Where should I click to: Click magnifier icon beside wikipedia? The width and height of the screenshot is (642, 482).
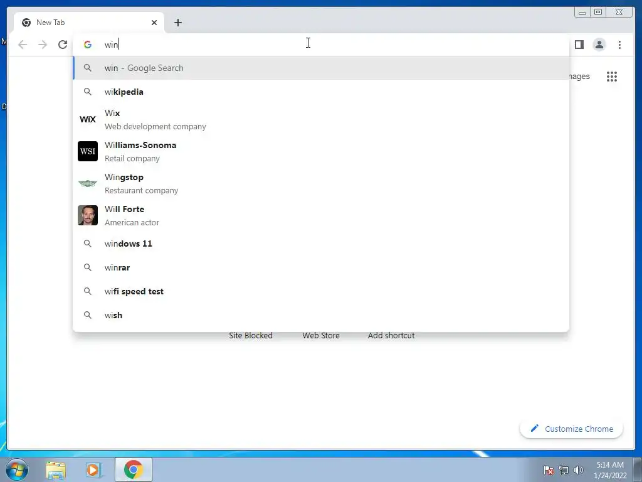tap(88, 92)
